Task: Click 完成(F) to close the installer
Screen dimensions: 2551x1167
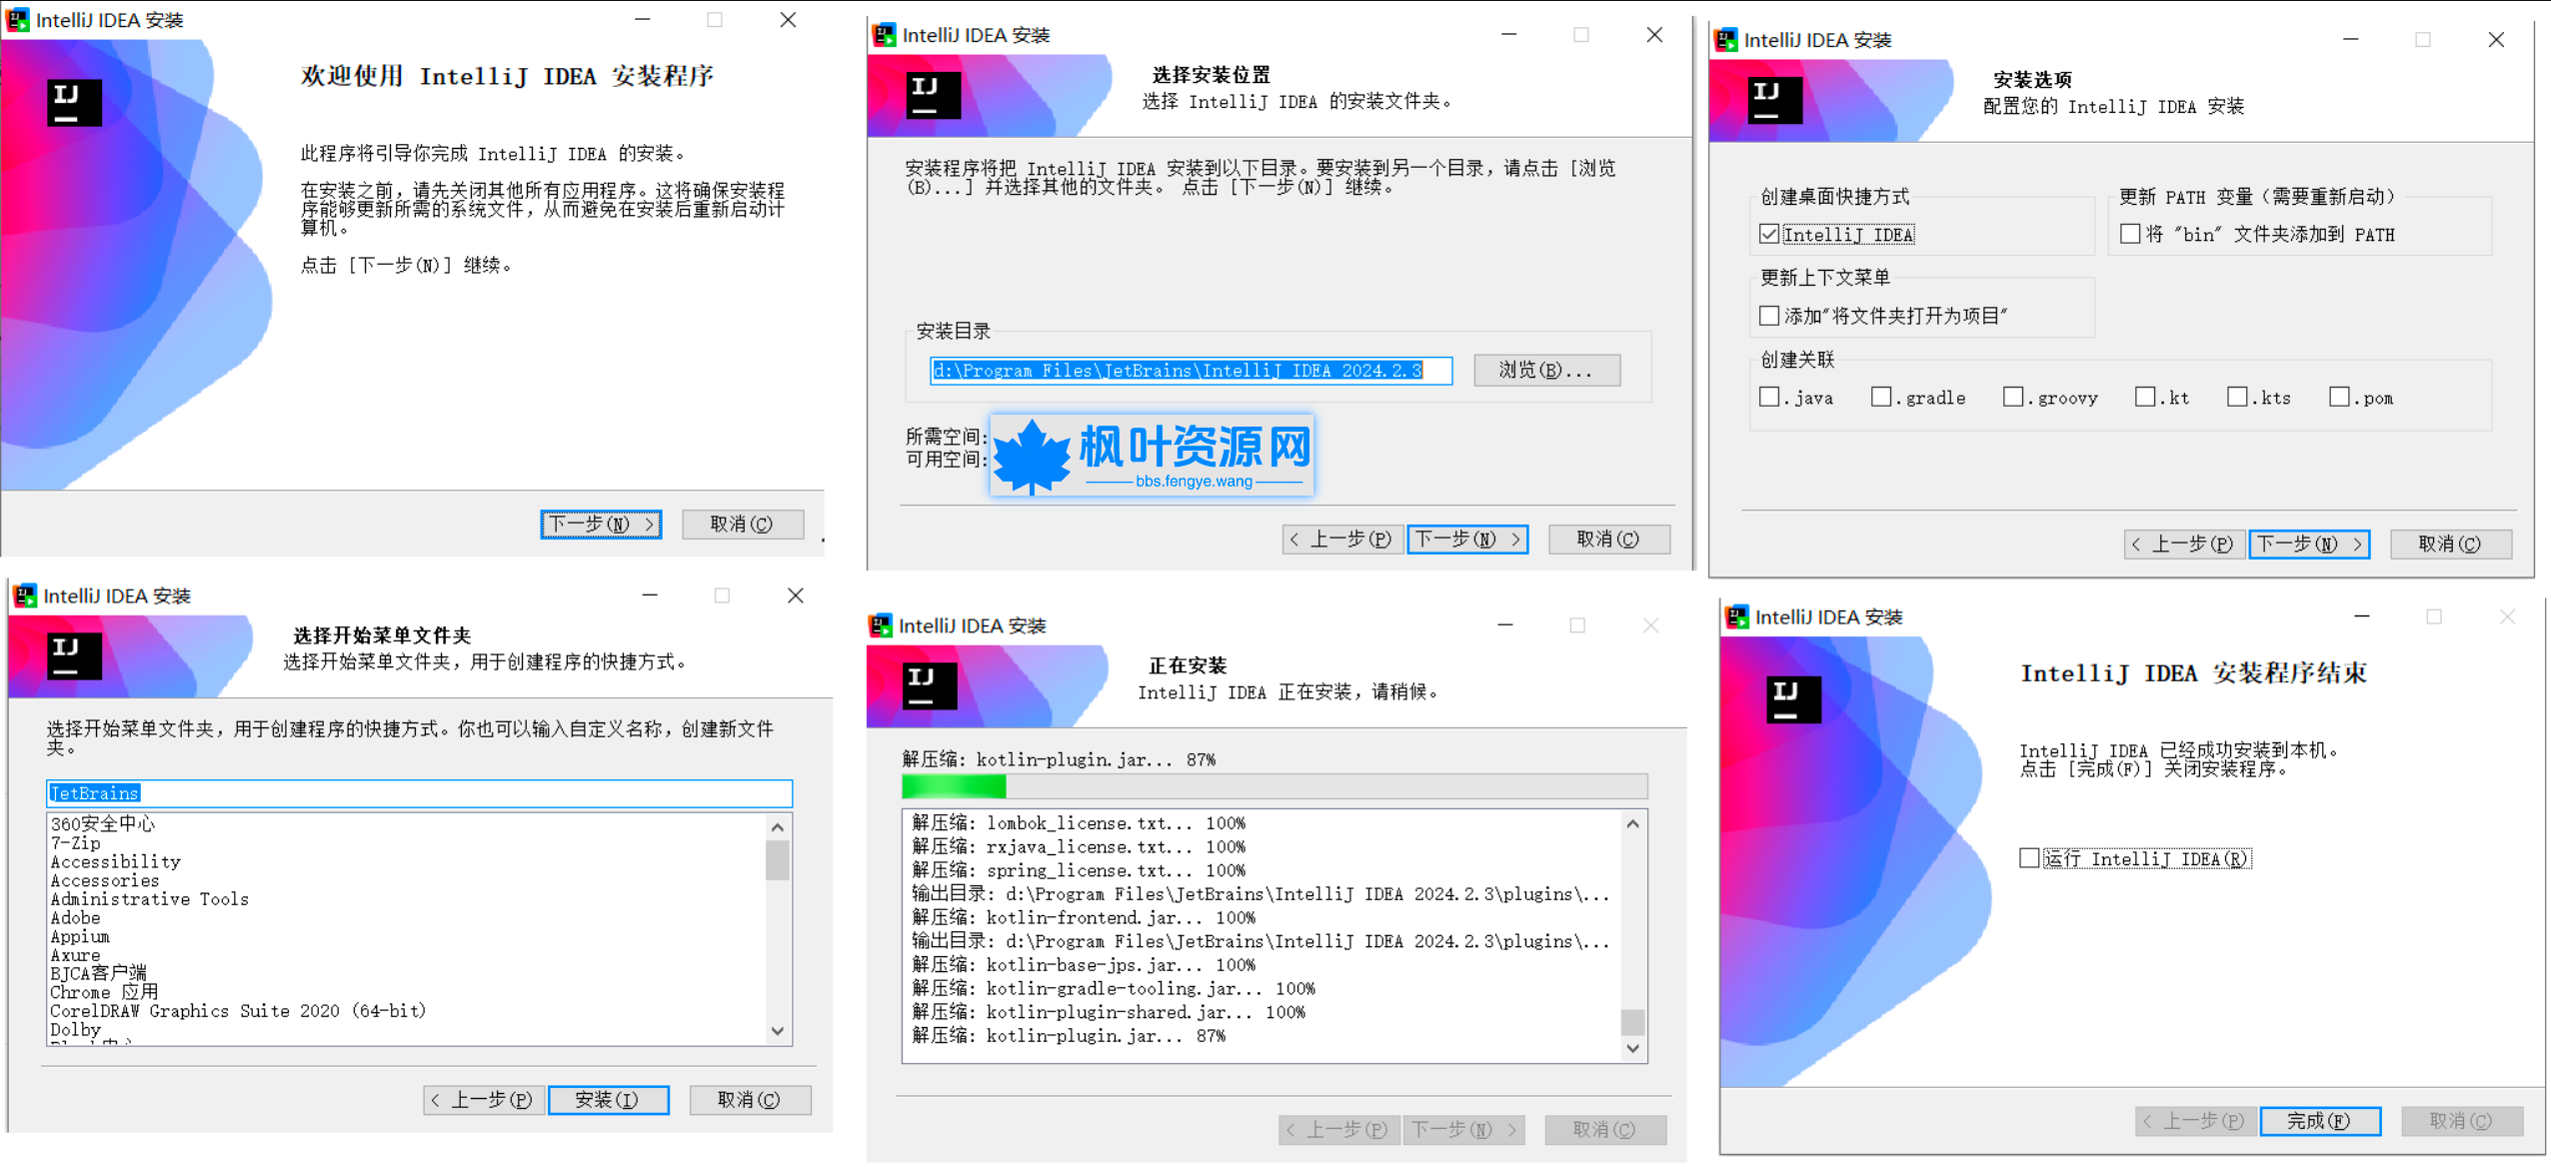Action: pos(2318,1121)
